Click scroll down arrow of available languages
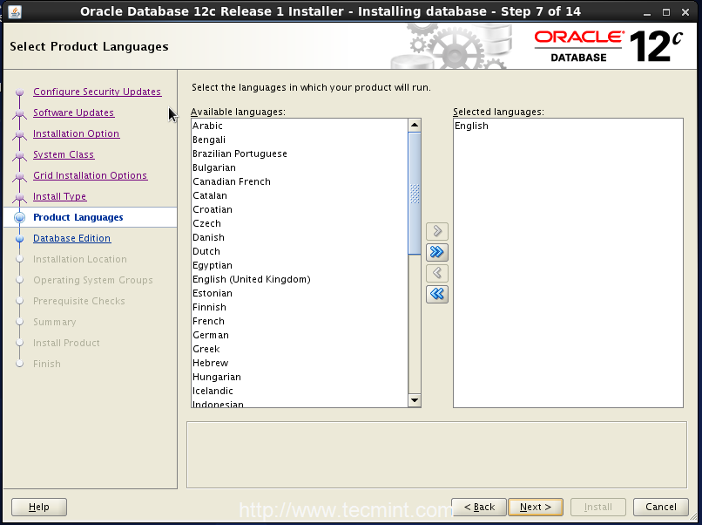702x525 pixels. click(415, 400)
